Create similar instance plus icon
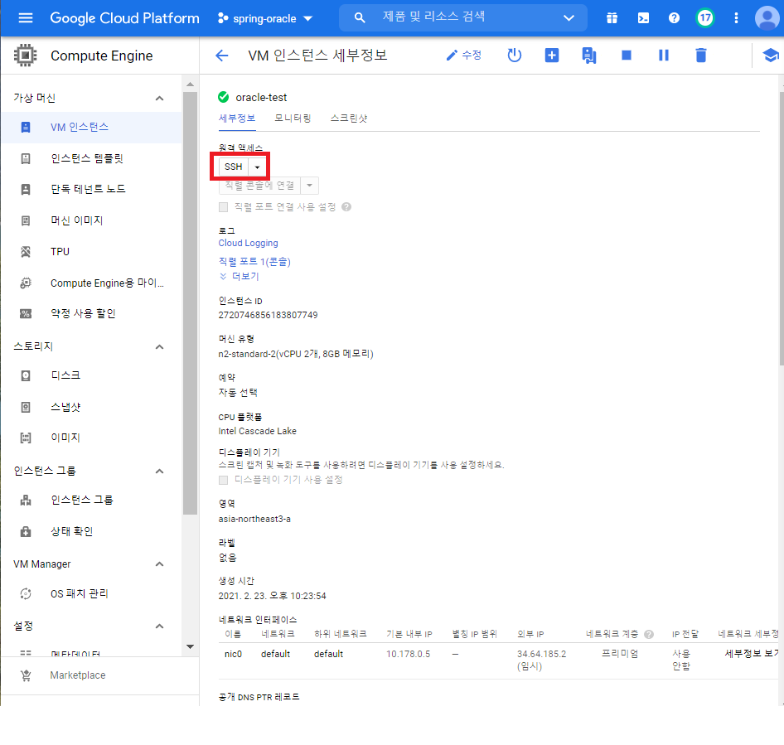The image size is (784, 745). point(551,55)
